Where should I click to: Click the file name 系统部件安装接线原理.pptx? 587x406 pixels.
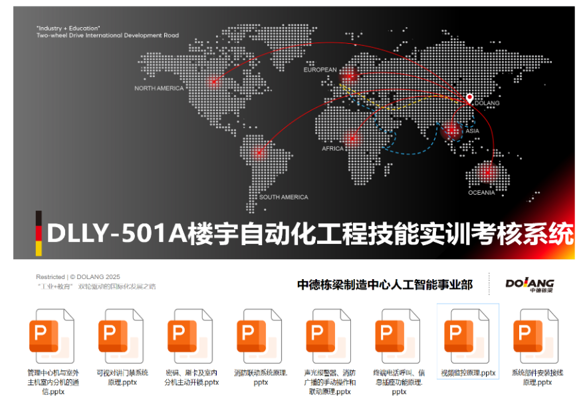(x=538, y=377)
